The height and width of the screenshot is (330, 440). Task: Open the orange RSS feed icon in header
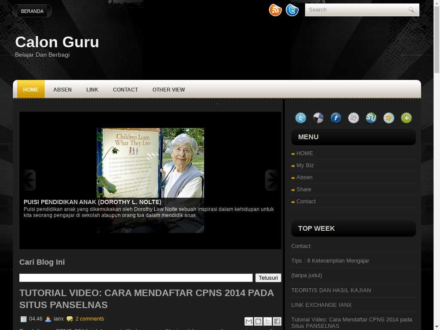[275, 10]
